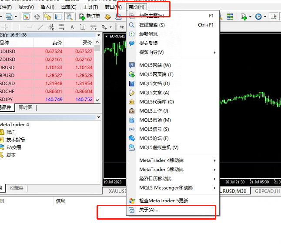Open the MQL5网页端 (T) entry
This screenshot has height=247, width=281.
[x=173, y=74]
